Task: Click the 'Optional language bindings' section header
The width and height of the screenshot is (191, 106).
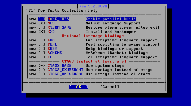Action: point(93,36)
